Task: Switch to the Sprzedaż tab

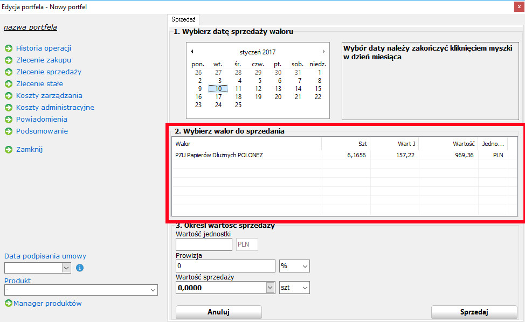Action: pyautogui.click(x=183, y=19)
